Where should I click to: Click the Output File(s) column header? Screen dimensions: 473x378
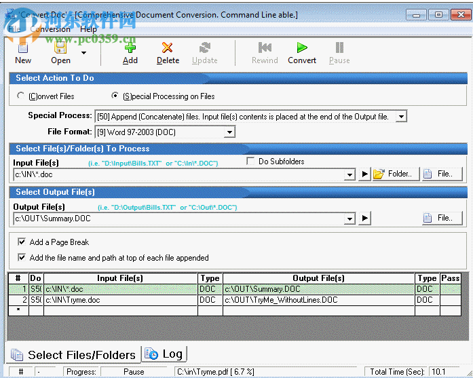319,278
